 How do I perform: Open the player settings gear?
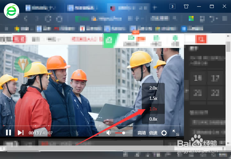click(x=164, y=133)
